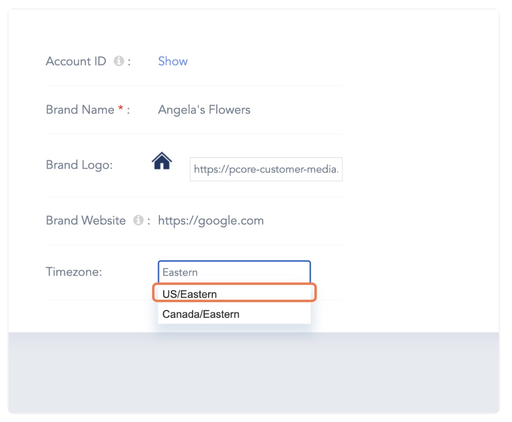Focus the Timezone search box showing Eastern
The width and height of the screenshot is (512, 422).
(x=234, y=272)
